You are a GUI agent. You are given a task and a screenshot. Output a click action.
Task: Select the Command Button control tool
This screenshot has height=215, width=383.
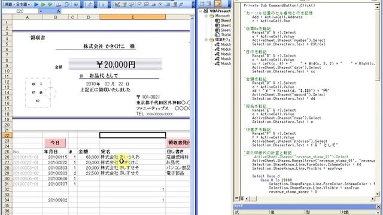(153, 4)
